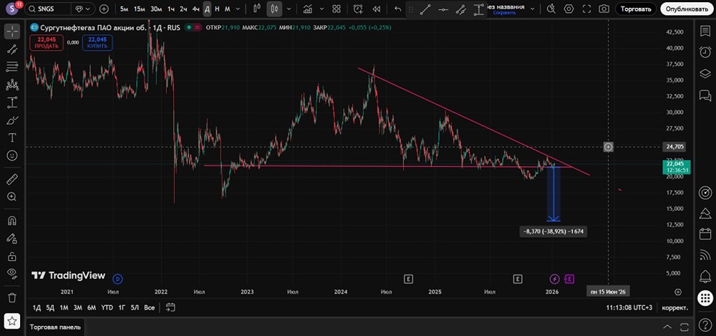Open the object tree layers icon
Screen dimensions: 716x336
click(705, 74)
